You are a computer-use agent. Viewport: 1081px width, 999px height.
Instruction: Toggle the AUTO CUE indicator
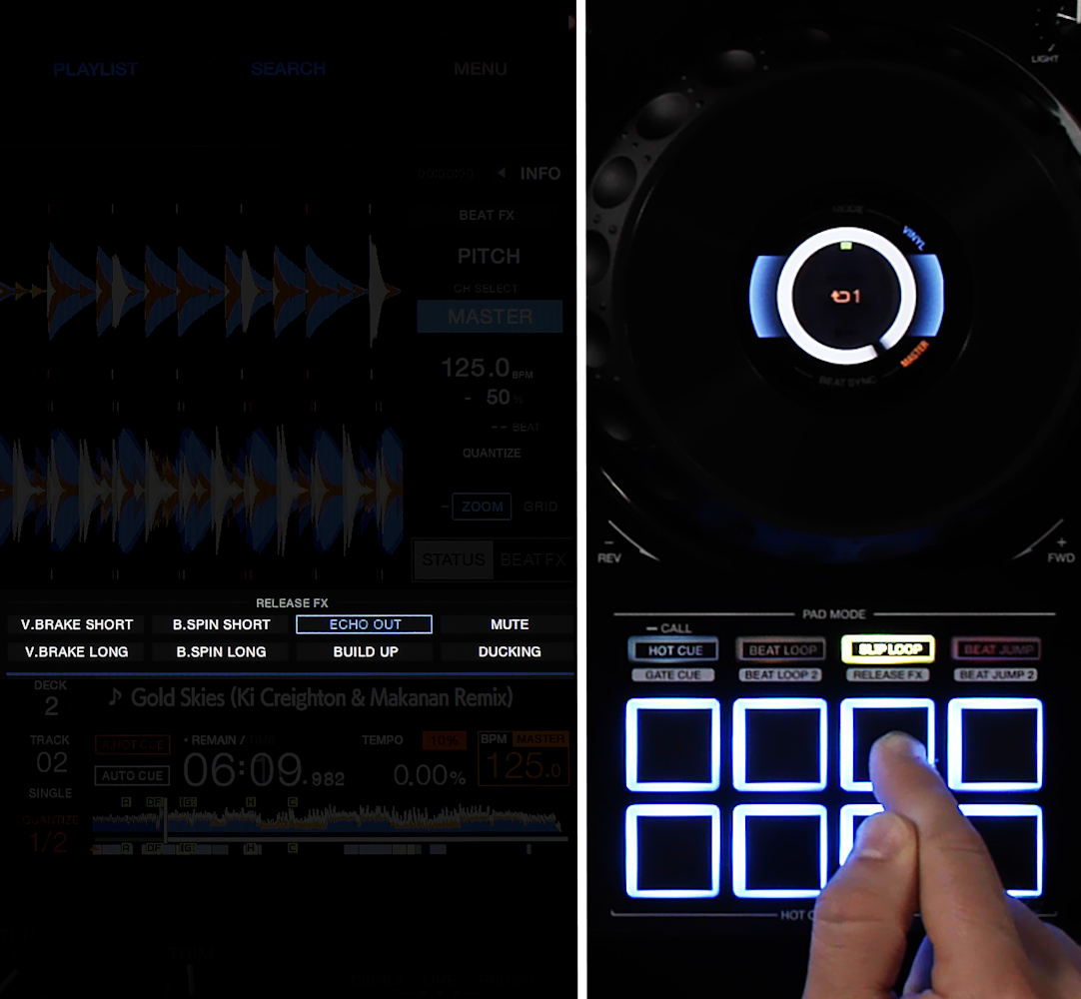[x=132, y=775]
